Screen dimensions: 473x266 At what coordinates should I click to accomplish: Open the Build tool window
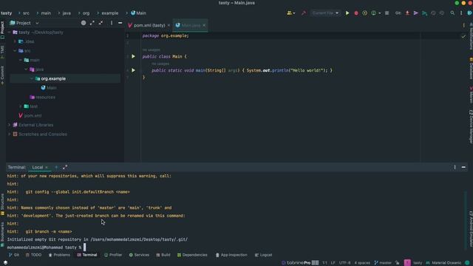point(163,255)
